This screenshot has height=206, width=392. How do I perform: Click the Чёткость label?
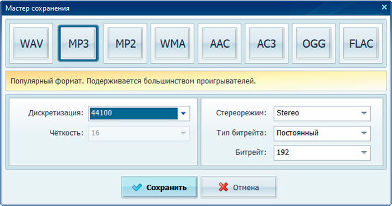(67, 133)
